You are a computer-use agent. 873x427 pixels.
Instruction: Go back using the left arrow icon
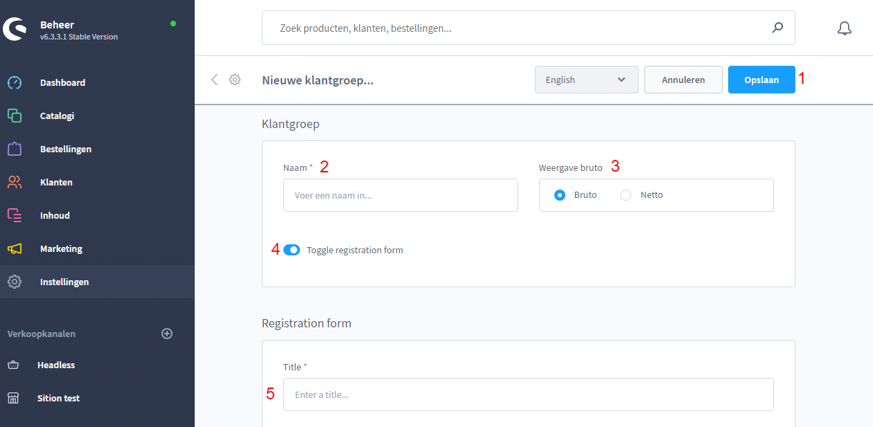click(x=214, y=80)
